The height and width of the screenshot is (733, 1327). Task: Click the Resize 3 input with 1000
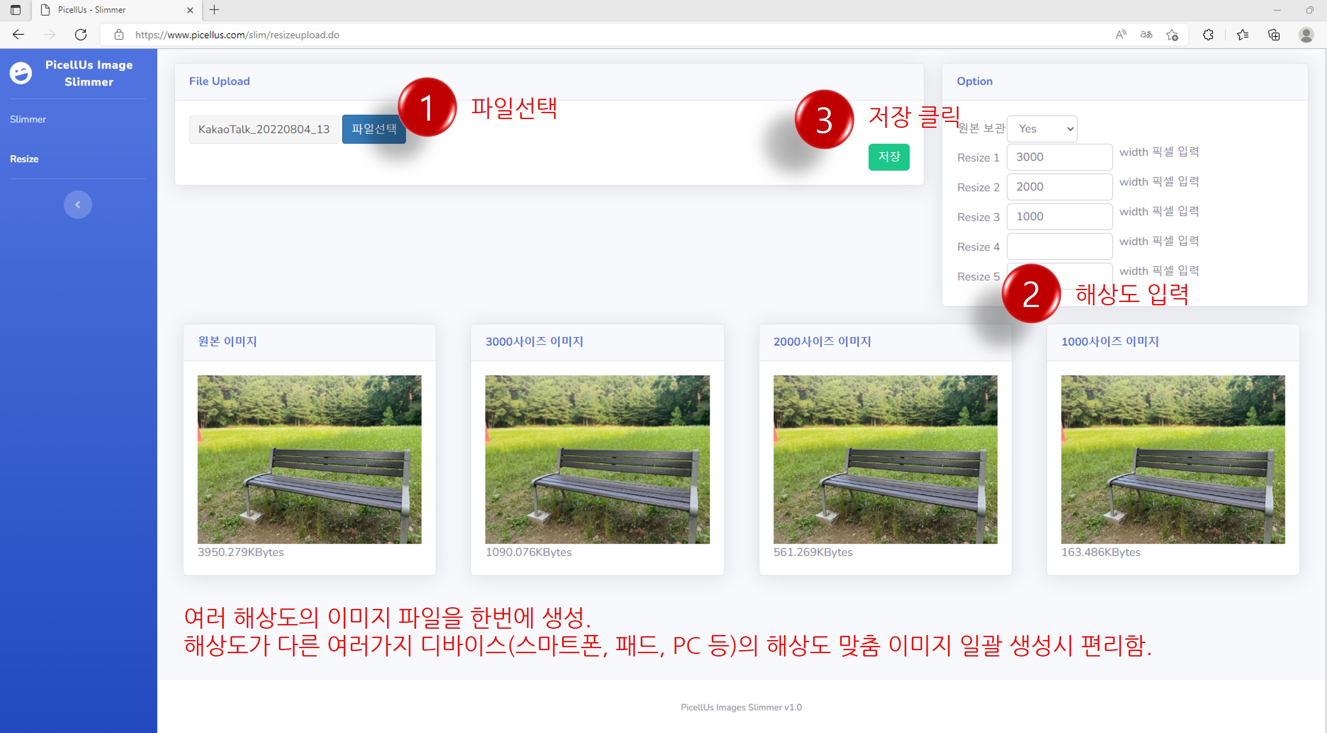[x=1060, y=217]
